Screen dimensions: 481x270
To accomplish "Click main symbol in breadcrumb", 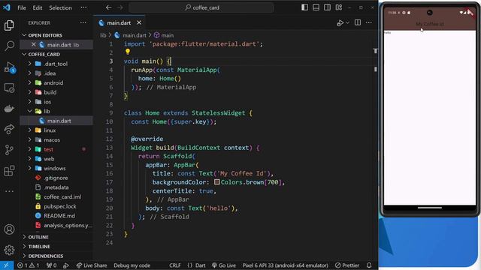I will [x=164, y=35].
